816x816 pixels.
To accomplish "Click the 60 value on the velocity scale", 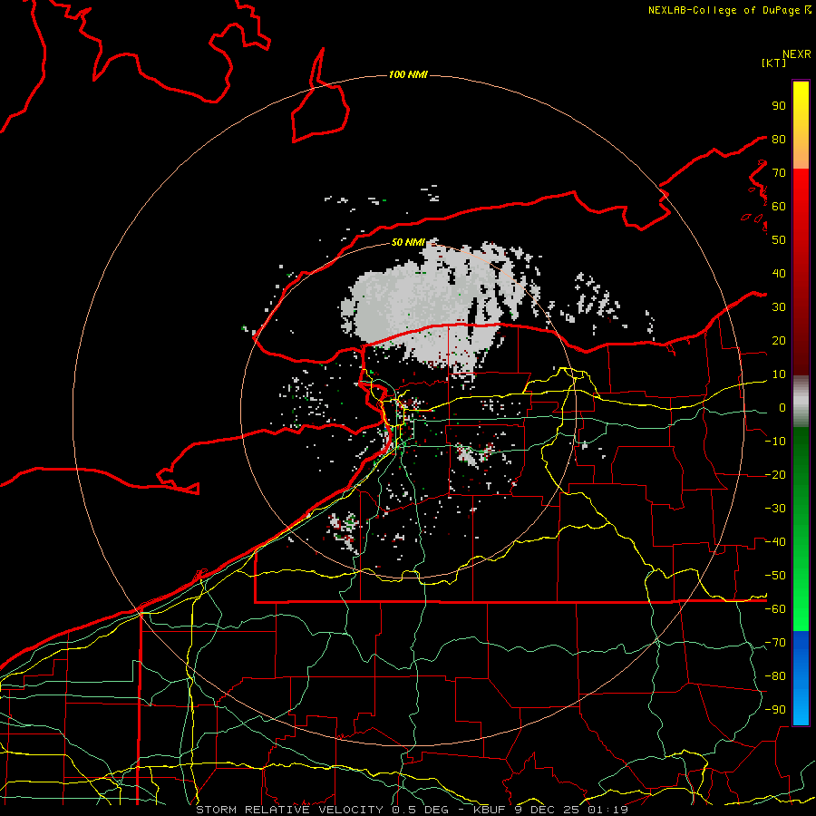I will point(779,206).
